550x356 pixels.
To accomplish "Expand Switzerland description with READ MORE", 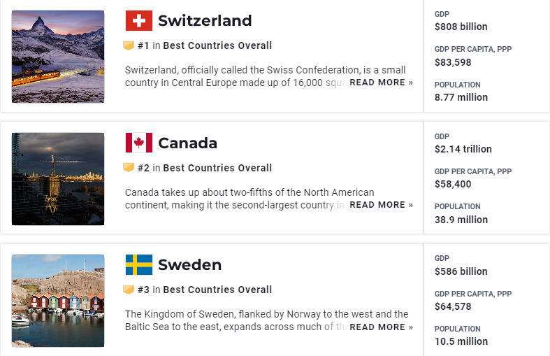I will [x=381, y=83].
